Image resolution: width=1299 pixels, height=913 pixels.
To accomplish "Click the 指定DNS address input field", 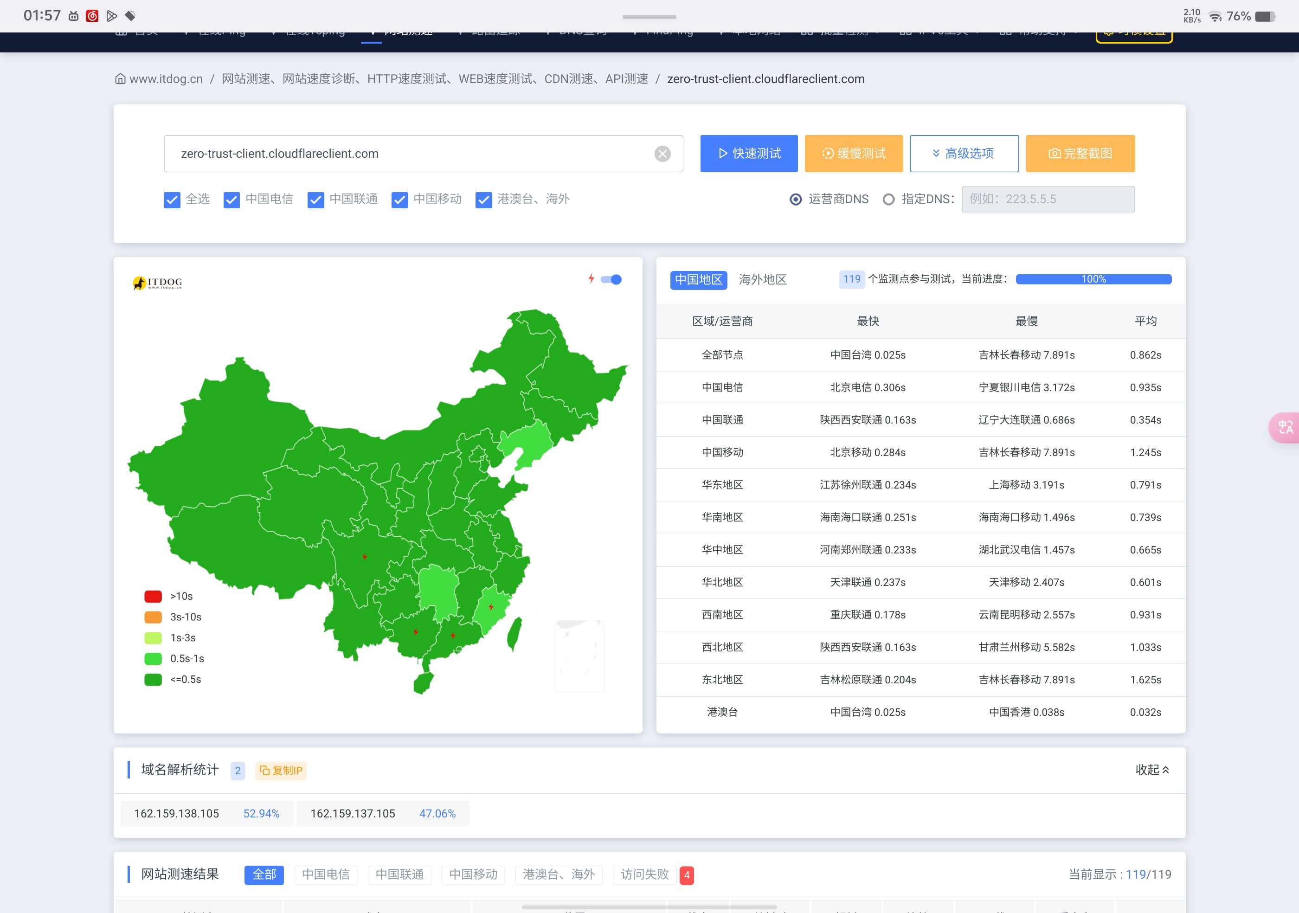I will pos(1048,199).
